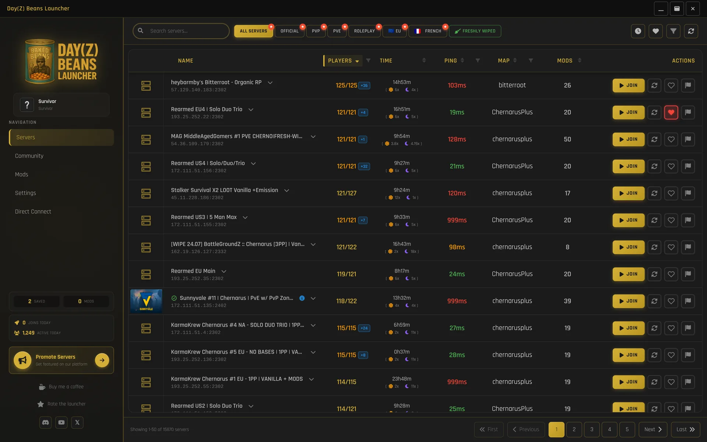Go to page 3 of results

pos(592,429)
